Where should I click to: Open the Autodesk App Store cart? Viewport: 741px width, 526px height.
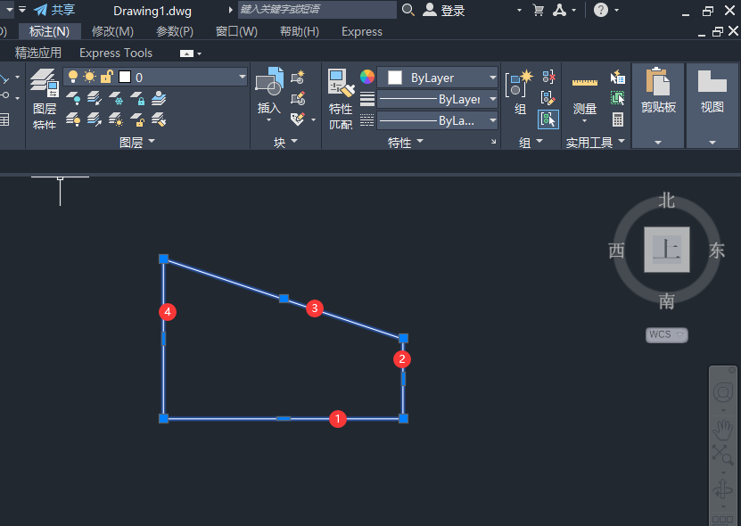click(538, 10)
